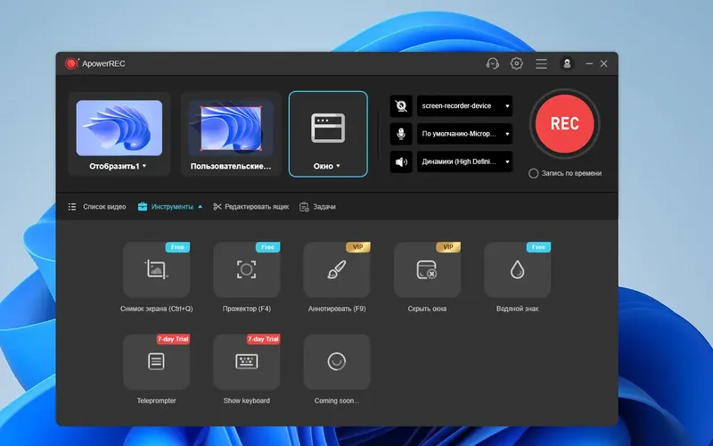Open the hamburger menu icon
This screenshot has width=713, height=446.
(541, 63)
